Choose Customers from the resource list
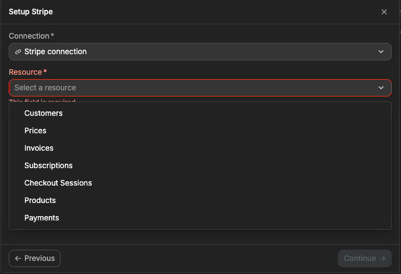 point(200,113)
